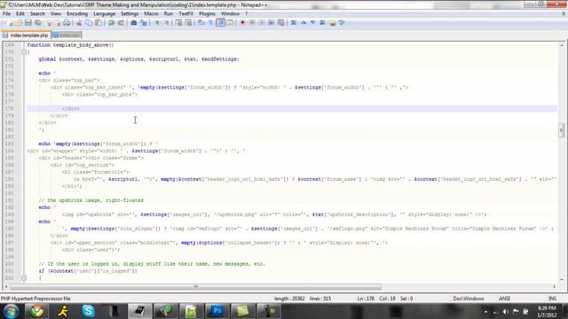Click the Save toolbar icon
The image size is (568, 319).
[28, 23]
